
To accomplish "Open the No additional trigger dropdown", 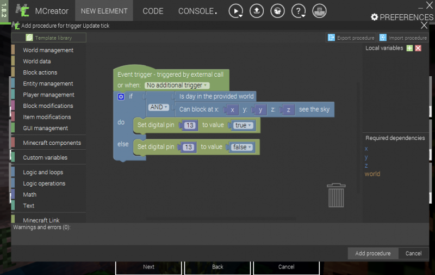I will (177, 85).
